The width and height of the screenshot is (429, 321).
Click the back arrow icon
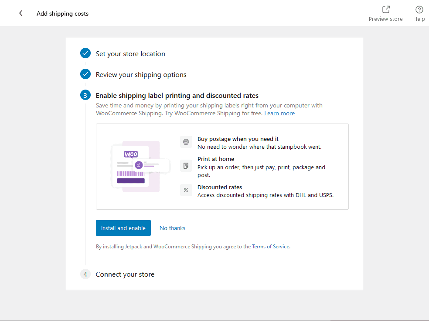(20, 13)
